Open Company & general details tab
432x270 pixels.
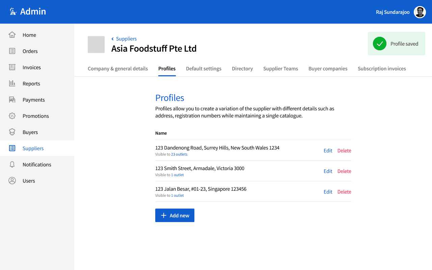(x=118, y=69)
